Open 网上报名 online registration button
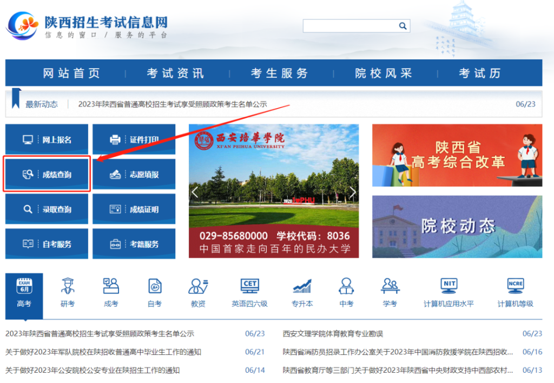Screen dimensions: 554x383 coord(47,140)
